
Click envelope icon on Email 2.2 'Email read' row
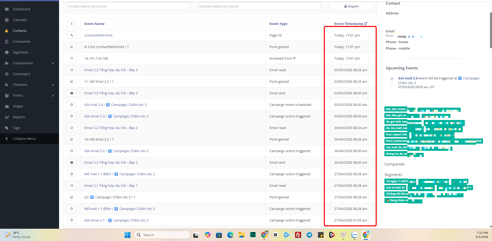click(72, 128)
